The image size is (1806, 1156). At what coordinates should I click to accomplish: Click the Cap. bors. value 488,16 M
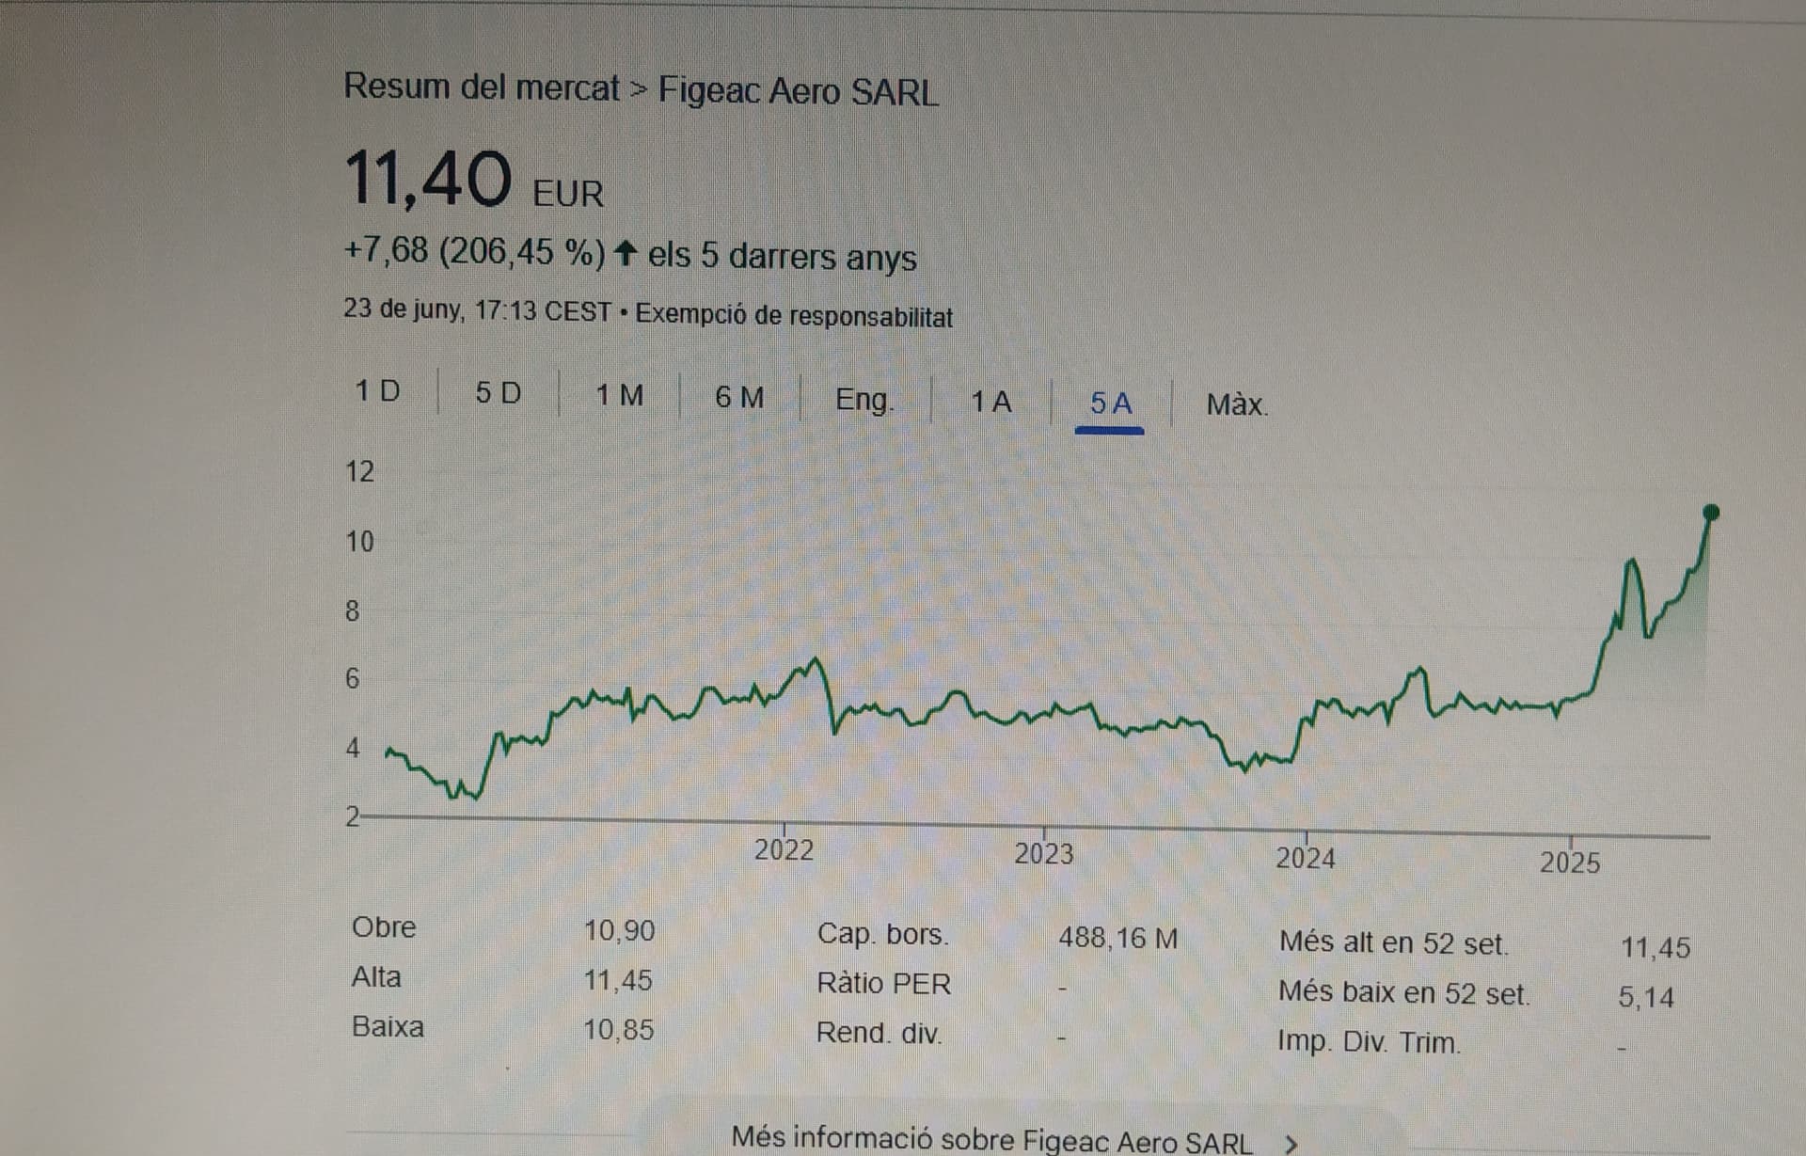pyautogui.click(x=1117, y=938)
